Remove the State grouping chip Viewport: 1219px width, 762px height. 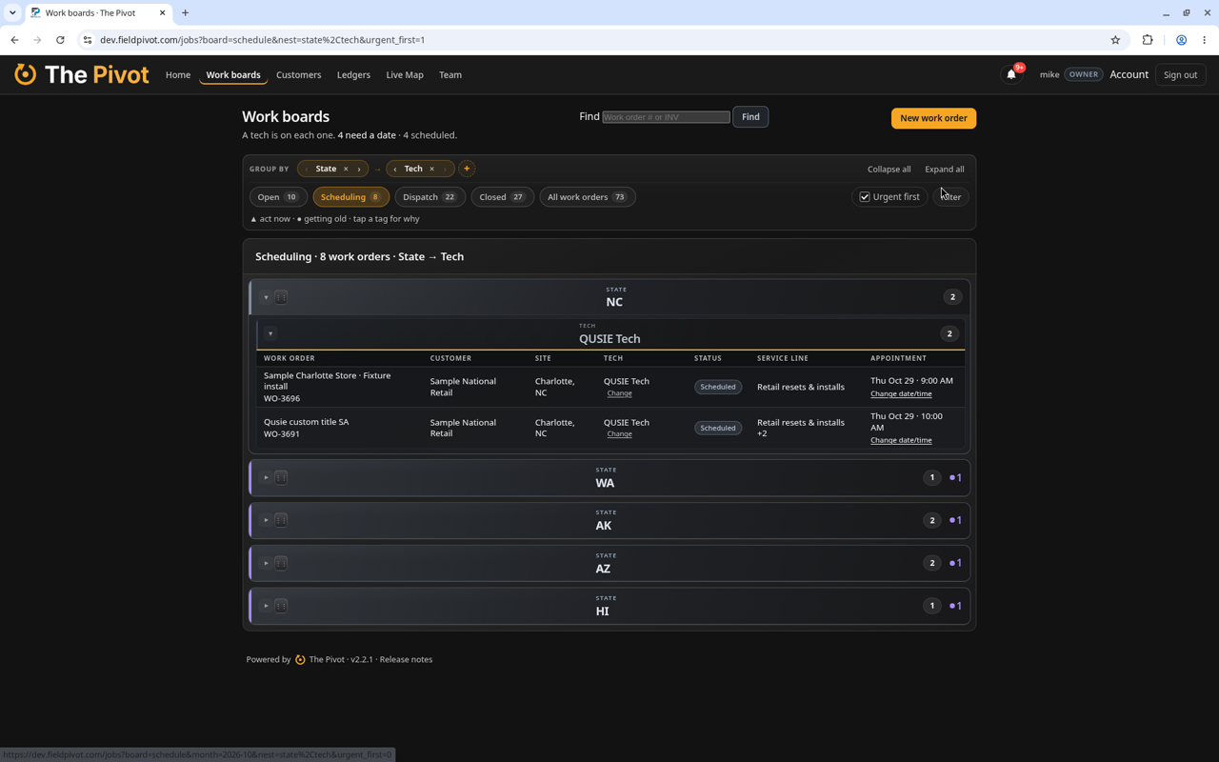click(x=346, y=169)
